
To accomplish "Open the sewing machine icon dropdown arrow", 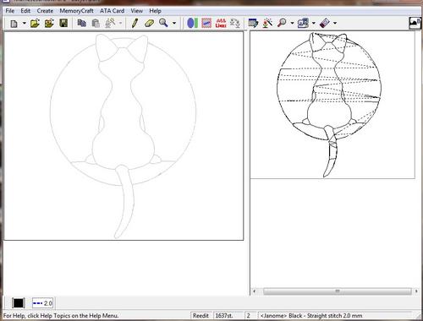I will click(x=314, y=23).
